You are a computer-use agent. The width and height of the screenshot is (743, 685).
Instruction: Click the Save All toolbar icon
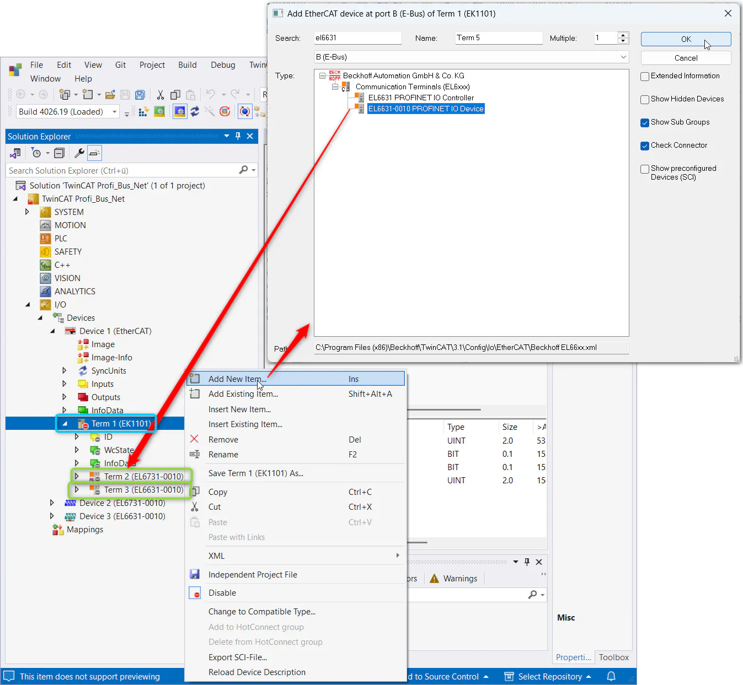140,95
